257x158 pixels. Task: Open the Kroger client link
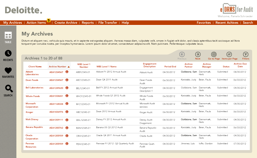(29, 112)
